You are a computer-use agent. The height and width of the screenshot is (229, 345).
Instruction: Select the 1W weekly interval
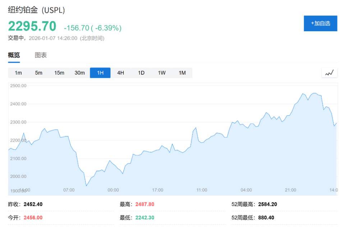(x=162, y=73)
